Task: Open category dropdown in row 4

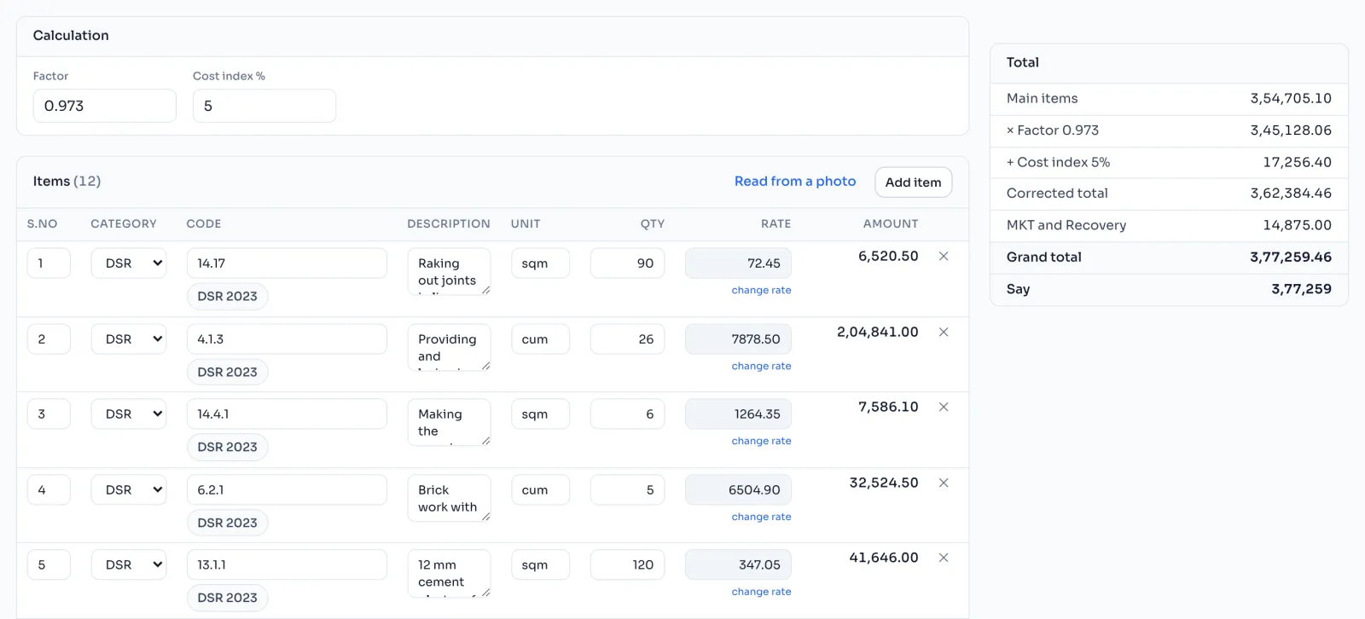Action: tap(129, 489)
